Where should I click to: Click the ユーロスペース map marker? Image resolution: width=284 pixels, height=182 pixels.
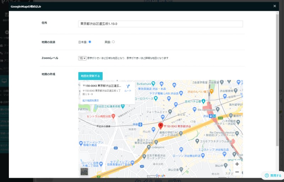pyautogui.click(x=155, y=98)
